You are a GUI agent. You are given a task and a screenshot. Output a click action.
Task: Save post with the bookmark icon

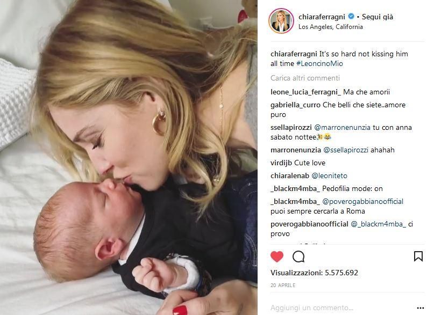click(418, 257)
